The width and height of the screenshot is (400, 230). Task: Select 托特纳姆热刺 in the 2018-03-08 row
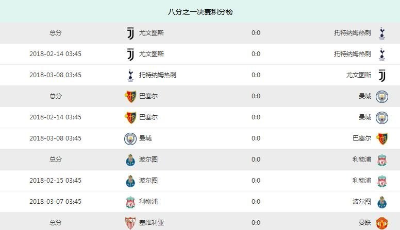(x=158, y=75)
